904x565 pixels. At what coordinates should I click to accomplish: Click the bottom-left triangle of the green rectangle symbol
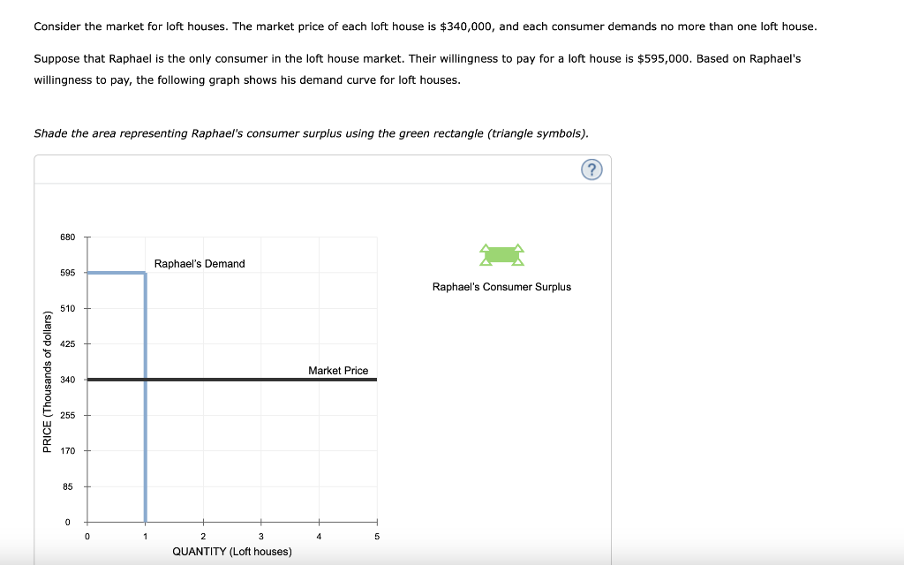[486, 262]
